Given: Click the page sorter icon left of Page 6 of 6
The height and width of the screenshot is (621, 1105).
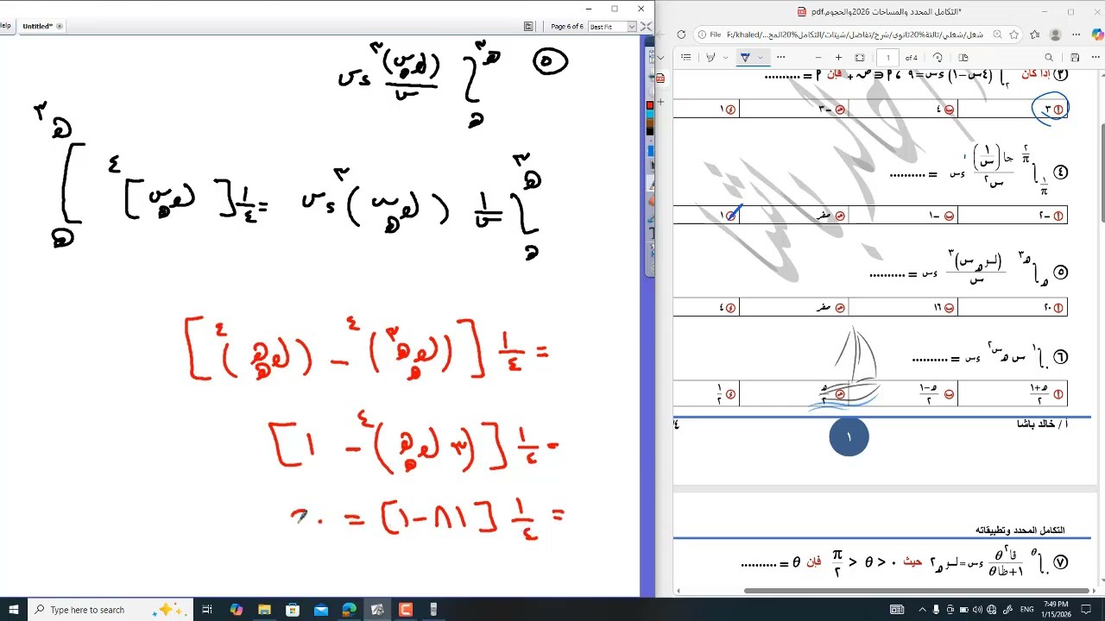Looking at the screenshot, I should tap(528, 27).
